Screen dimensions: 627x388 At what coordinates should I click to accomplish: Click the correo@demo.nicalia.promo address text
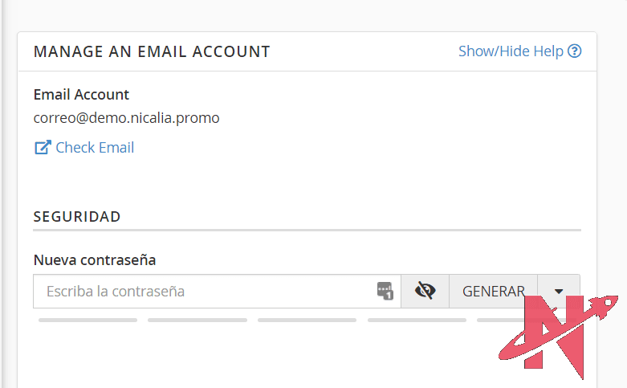pyautogui.click(x=126, y=118)
